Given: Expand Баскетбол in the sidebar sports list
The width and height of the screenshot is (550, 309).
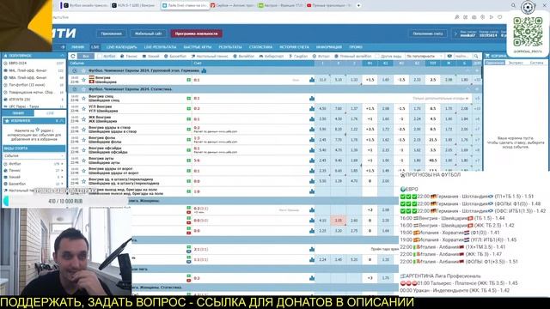Looking at the screenshot, I should tap(63, 184).
